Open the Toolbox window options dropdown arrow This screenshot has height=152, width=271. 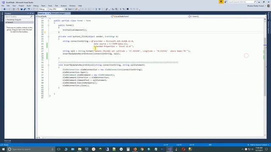pos(28,14)
